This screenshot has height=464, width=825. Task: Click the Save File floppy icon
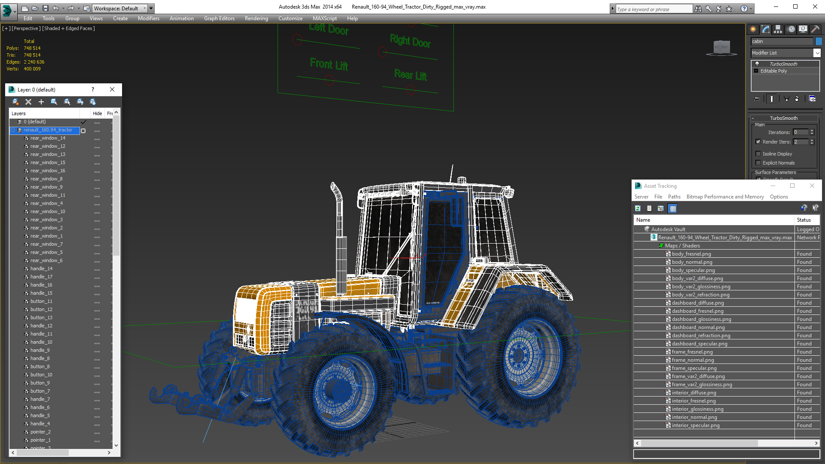coord(45,8)
